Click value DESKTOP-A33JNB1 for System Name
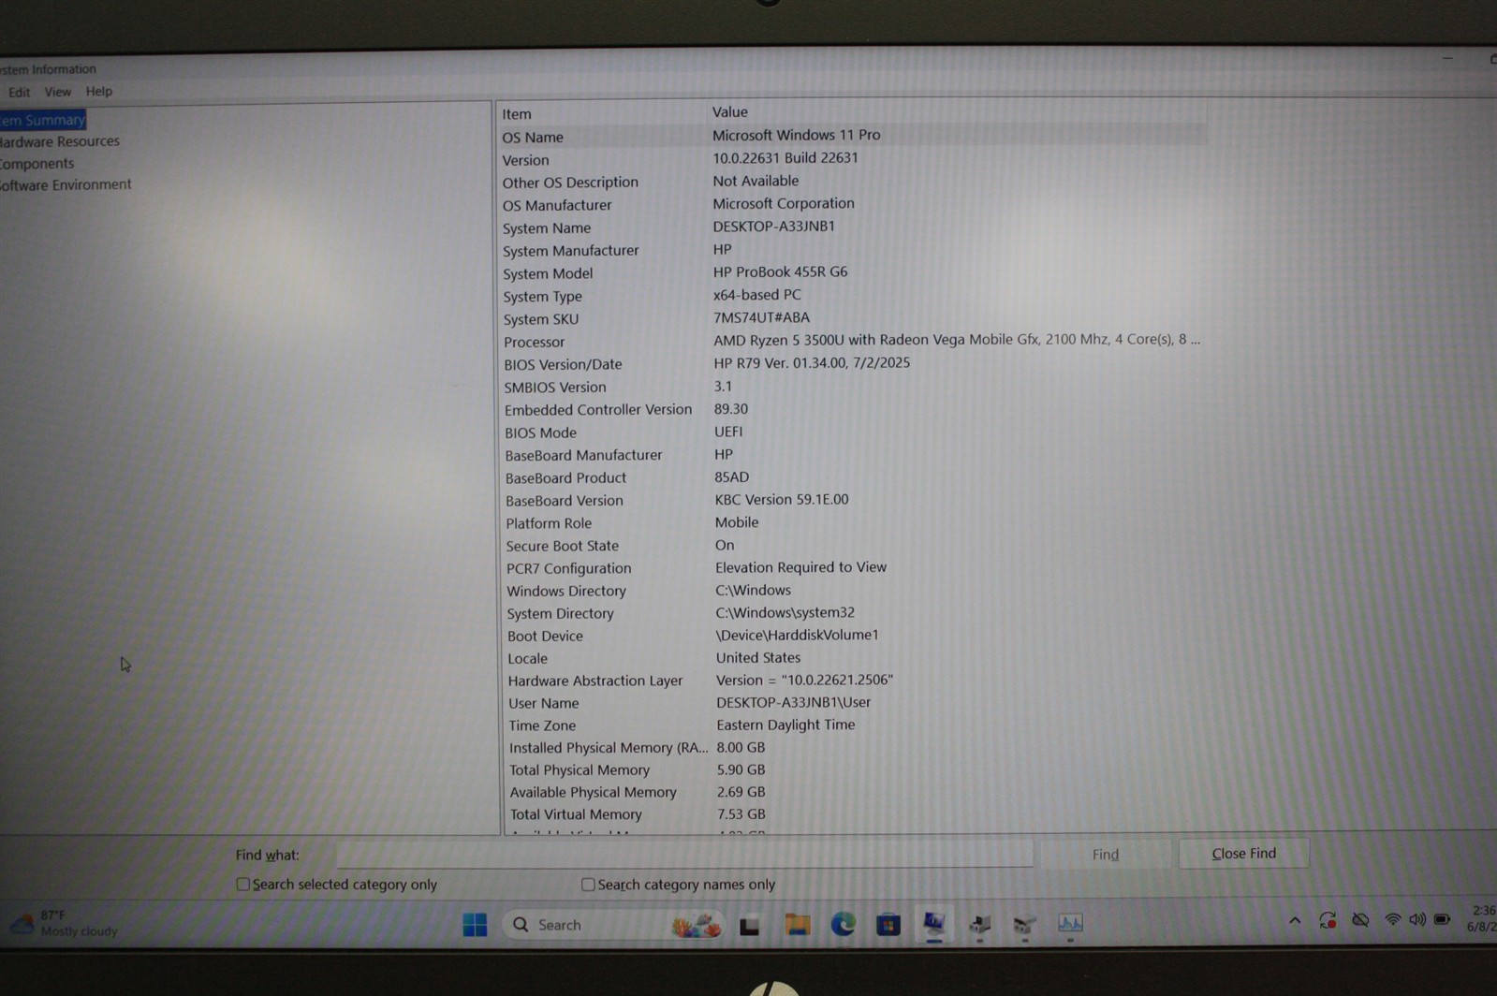 [x=773, y=226]
